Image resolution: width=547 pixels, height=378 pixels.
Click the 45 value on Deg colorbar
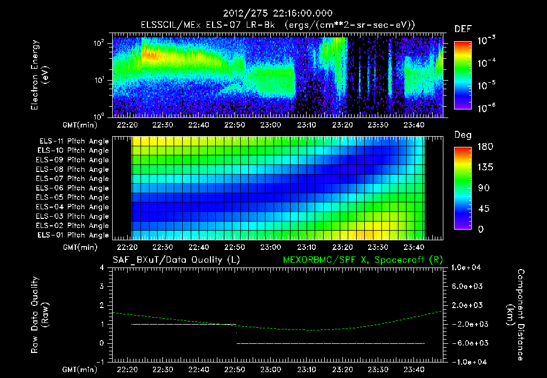(x=483, y=209)
